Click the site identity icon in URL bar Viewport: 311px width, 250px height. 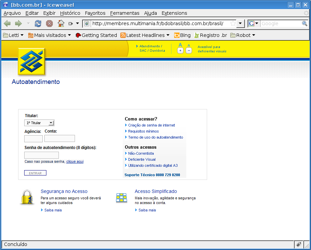(87, 23)
